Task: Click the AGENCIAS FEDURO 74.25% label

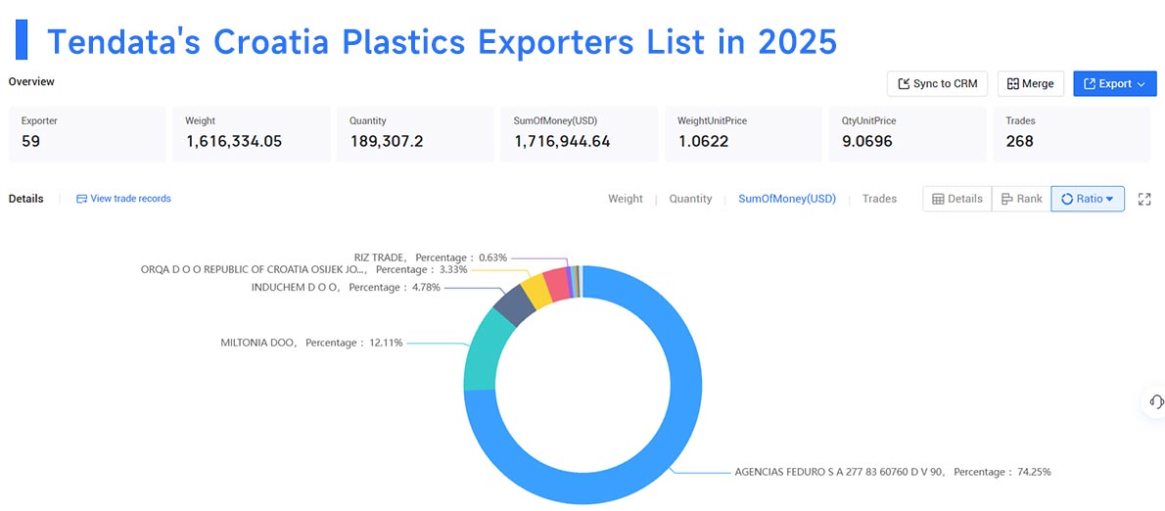Action: click(892, 472)
